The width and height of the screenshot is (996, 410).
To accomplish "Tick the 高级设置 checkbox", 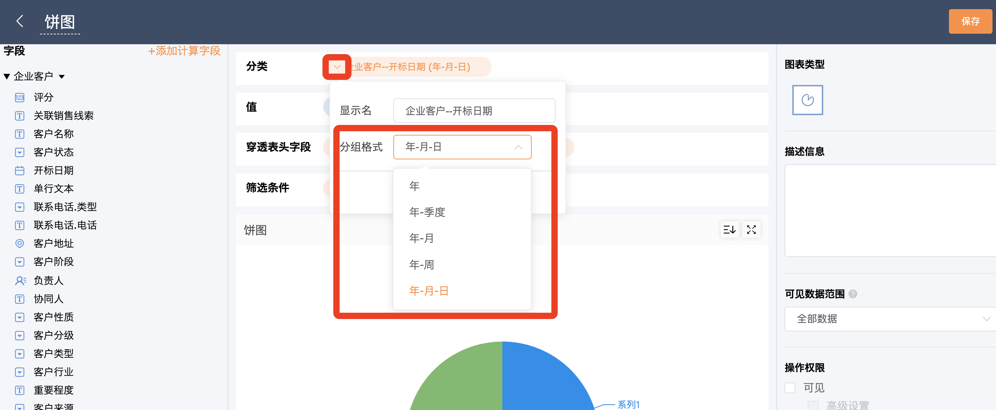I will click(813, 405).
